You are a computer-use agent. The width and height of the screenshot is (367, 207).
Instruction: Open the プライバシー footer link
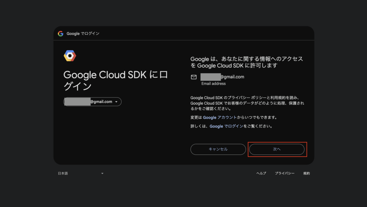285,173
